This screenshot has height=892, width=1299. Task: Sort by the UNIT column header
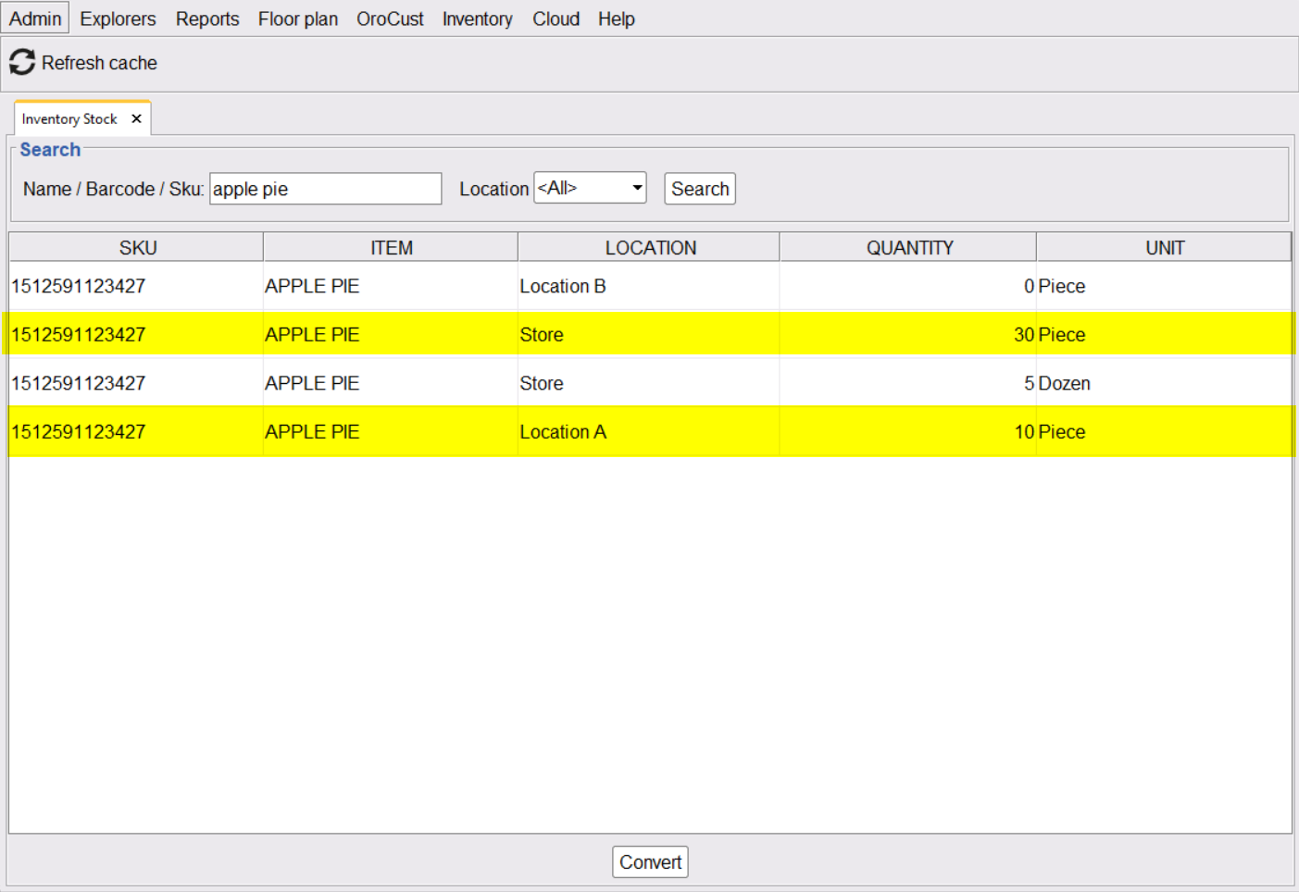click(x=1164, y=248)
